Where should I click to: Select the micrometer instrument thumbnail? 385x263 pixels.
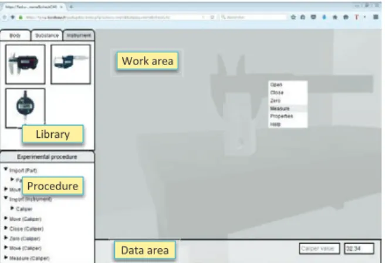pos(70,64)
